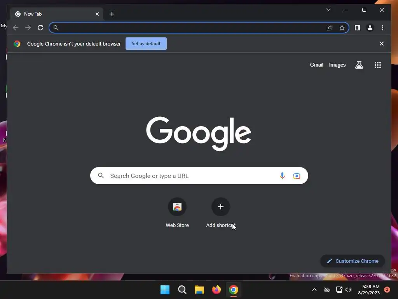Open the Windows Start menu
This screenshot has width=398, height=299.
click(165, 290)
